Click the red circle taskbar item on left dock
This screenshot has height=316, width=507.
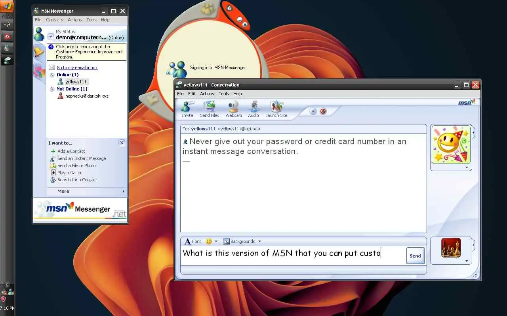7,37
